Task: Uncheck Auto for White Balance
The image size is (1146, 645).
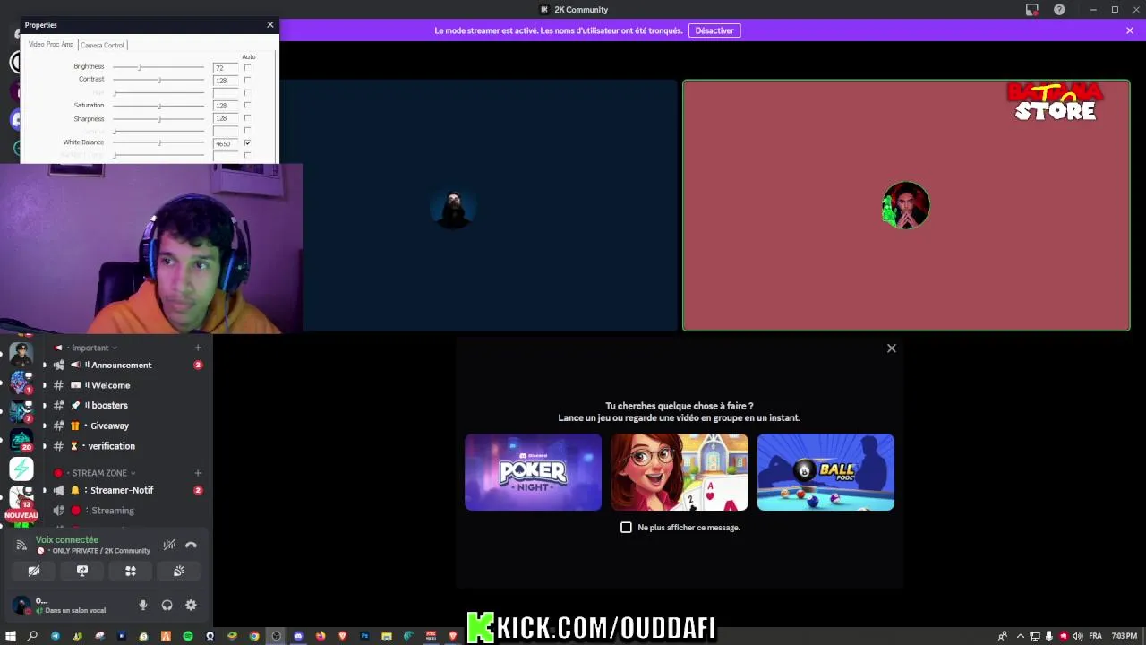Action: (x=247, y=143)
